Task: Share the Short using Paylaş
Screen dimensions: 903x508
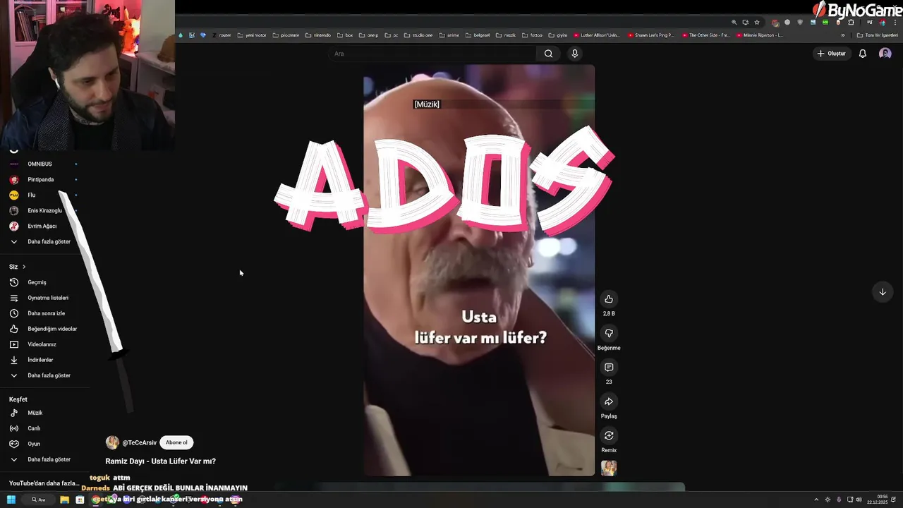Action: coord(609,401)
